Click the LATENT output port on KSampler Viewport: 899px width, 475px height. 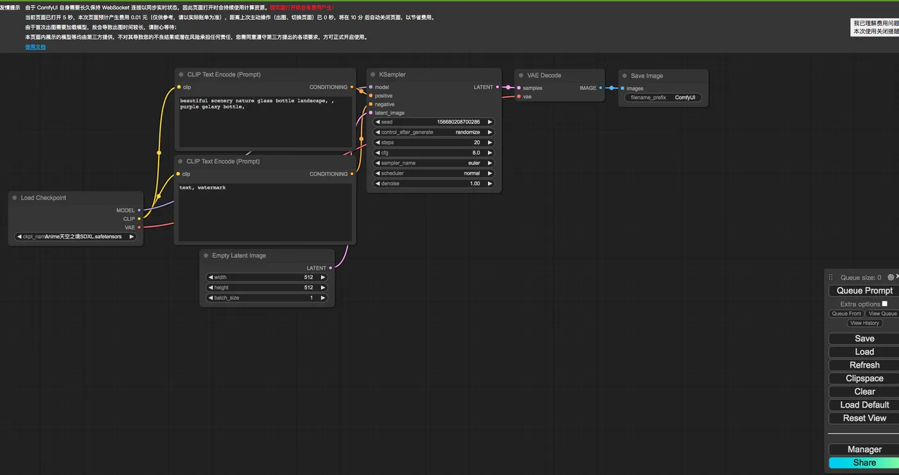[498, 87]
